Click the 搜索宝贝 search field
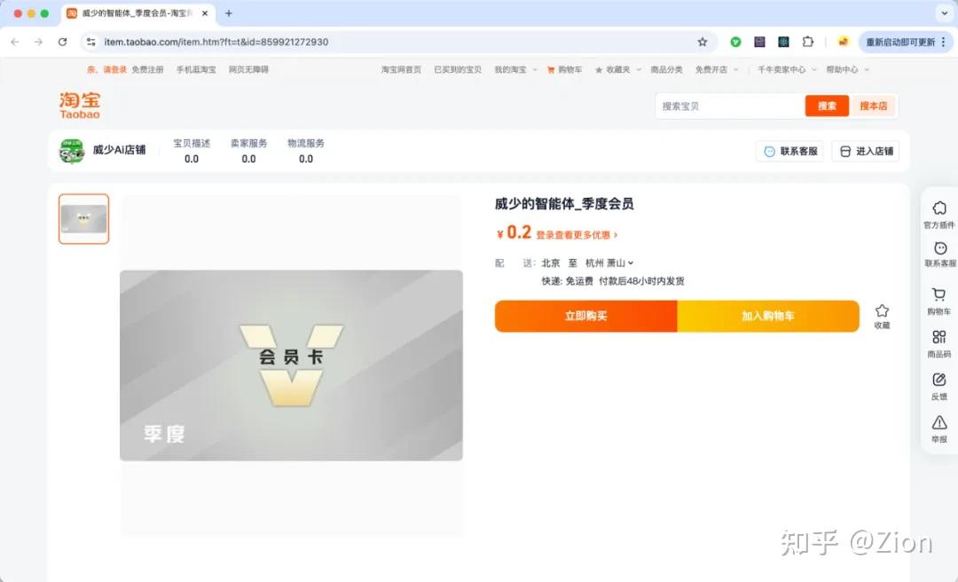 pyautogui.click(x=730, y=106)
